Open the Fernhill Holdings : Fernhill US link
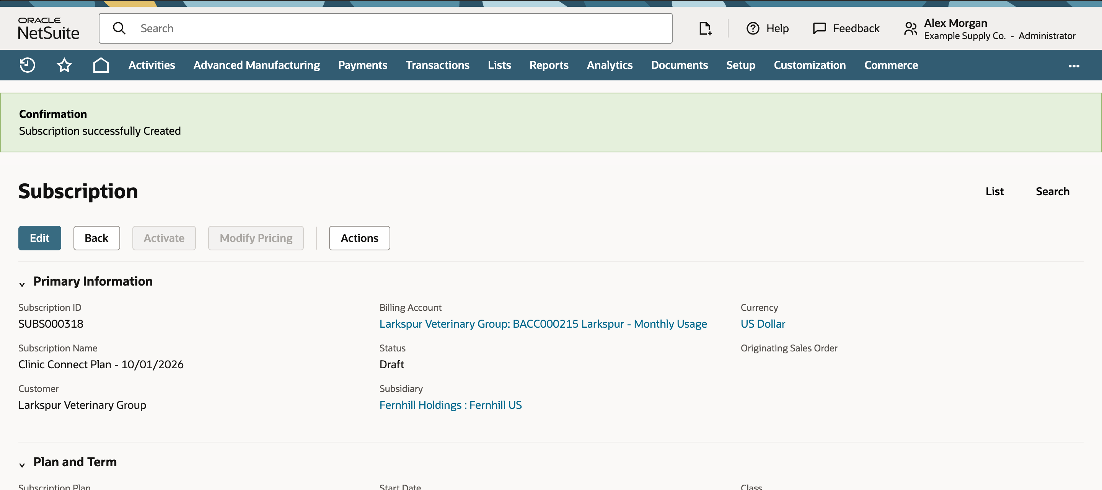Image resolution: width=1102 pixels, height=490 pixels. (450, 405)
